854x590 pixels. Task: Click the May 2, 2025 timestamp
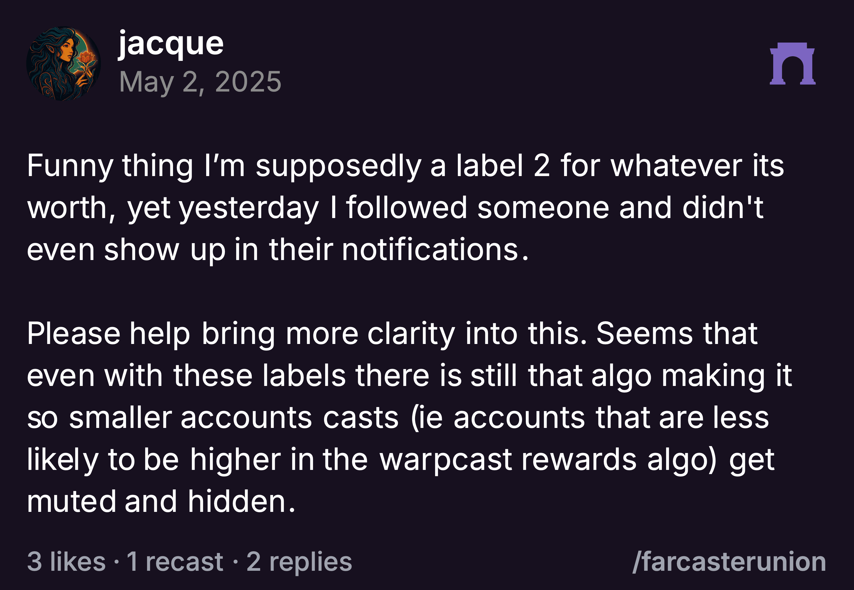[200, 82]
